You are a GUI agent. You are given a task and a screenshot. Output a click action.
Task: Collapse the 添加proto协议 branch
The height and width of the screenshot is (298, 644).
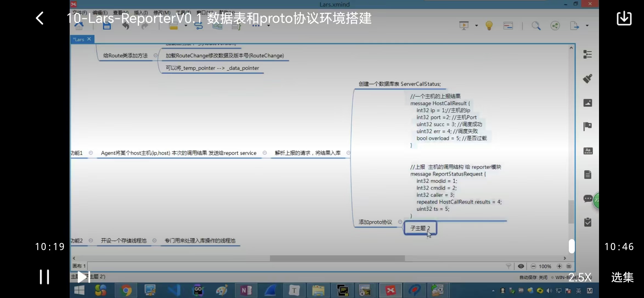click(x=400, y=222)
